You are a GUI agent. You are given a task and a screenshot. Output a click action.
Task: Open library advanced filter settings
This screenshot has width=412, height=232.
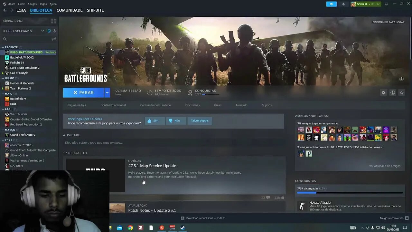[54, 39]
